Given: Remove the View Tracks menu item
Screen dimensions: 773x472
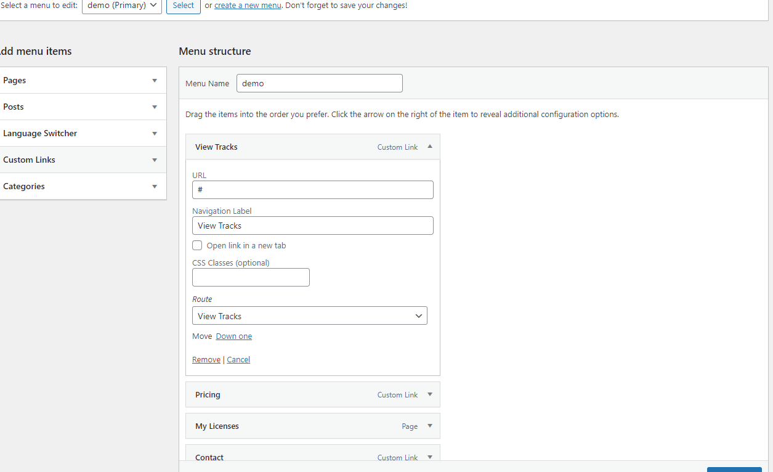Looking at the screenshot, I should click(x=206, y=360).
